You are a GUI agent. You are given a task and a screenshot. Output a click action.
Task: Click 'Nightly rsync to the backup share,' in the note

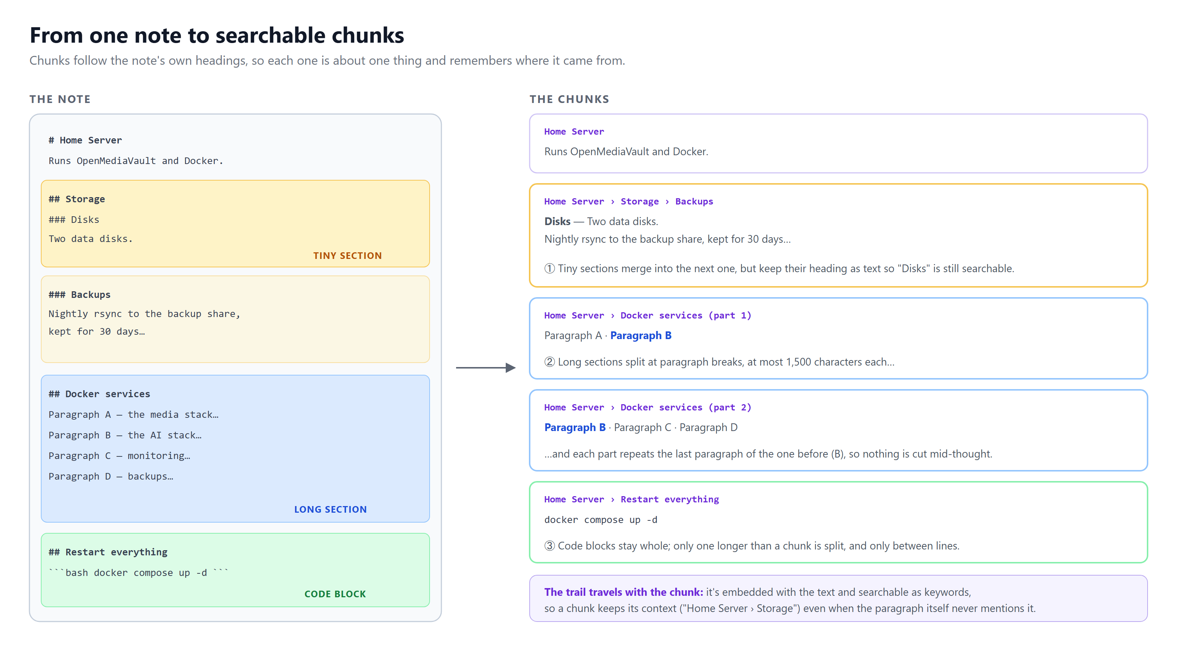point(145,314)
